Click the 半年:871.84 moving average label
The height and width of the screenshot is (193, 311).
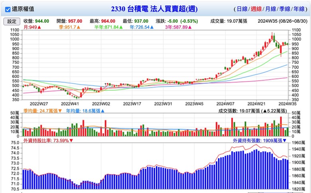[108, 27]
